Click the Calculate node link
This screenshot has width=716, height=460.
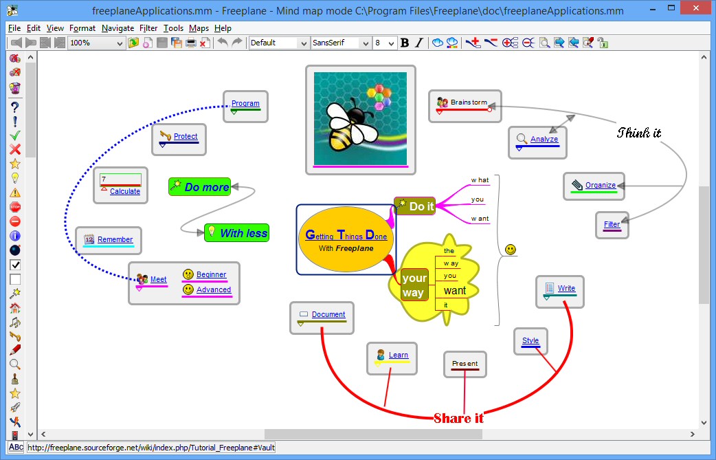pyautogui.click(x=125, y=191)
